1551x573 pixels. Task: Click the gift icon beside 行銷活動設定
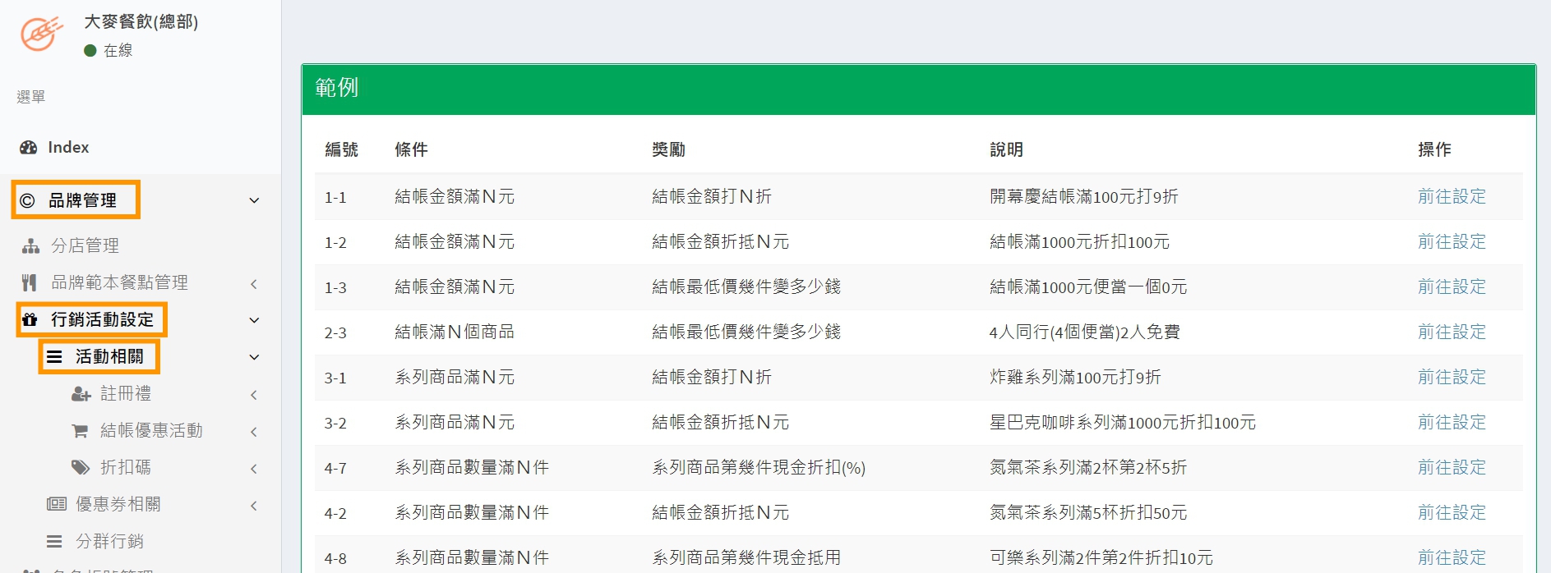(30, 320)
